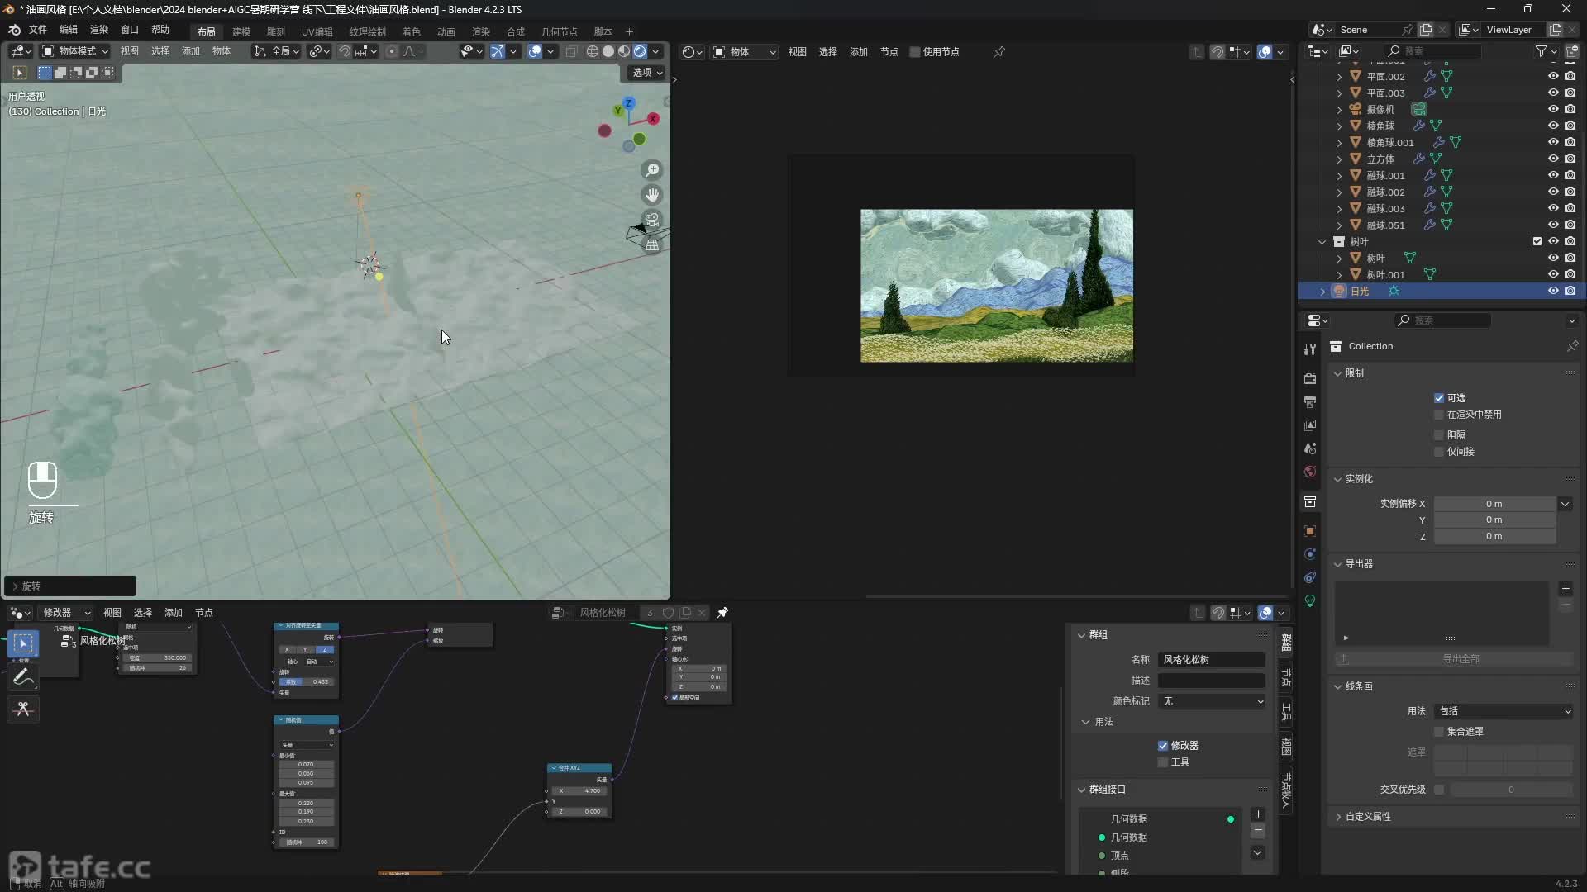Open the Tool properties tab icon
Screen dimensions: 1587x892
(x=1310, y=349)
